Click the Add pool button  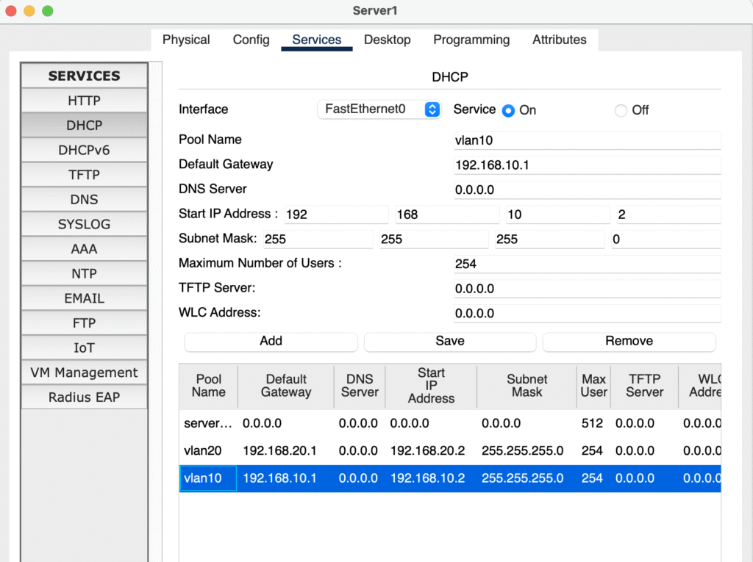pos(271,341)
